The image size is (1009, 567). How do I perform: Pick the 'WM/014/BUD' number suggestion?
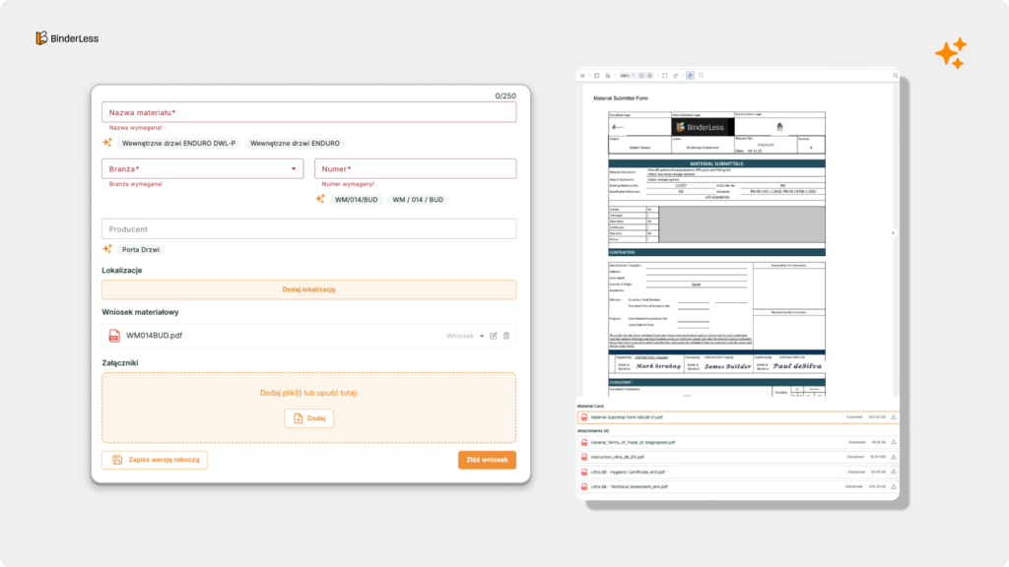coord(357,200)
